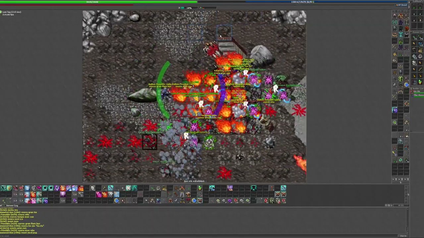
Task: Click the map scroll in Zaoan container
Action: click(x=420, y=49)
